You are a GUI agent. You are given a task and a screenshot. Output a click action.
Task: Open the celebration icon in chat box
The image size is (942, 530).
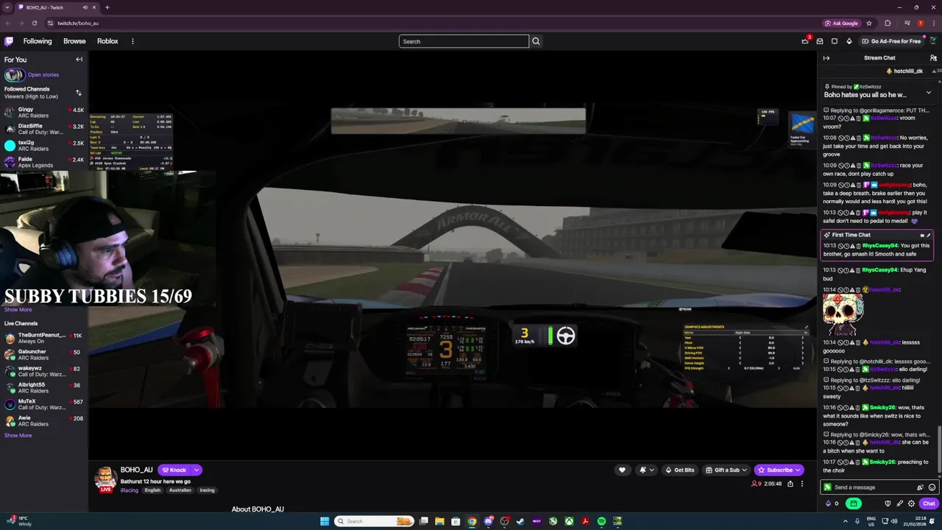point(920,487)
